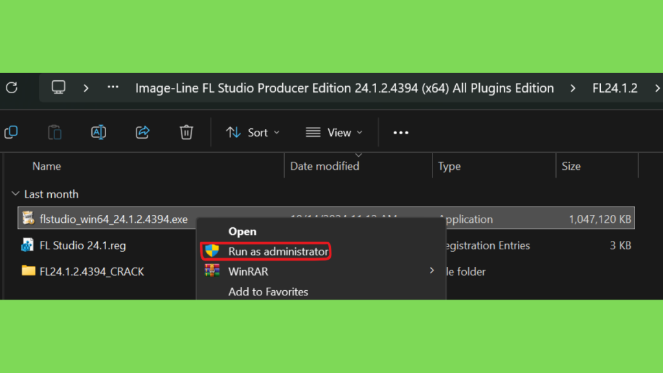Open the See more toolbar menu

(x=401, y=133)
